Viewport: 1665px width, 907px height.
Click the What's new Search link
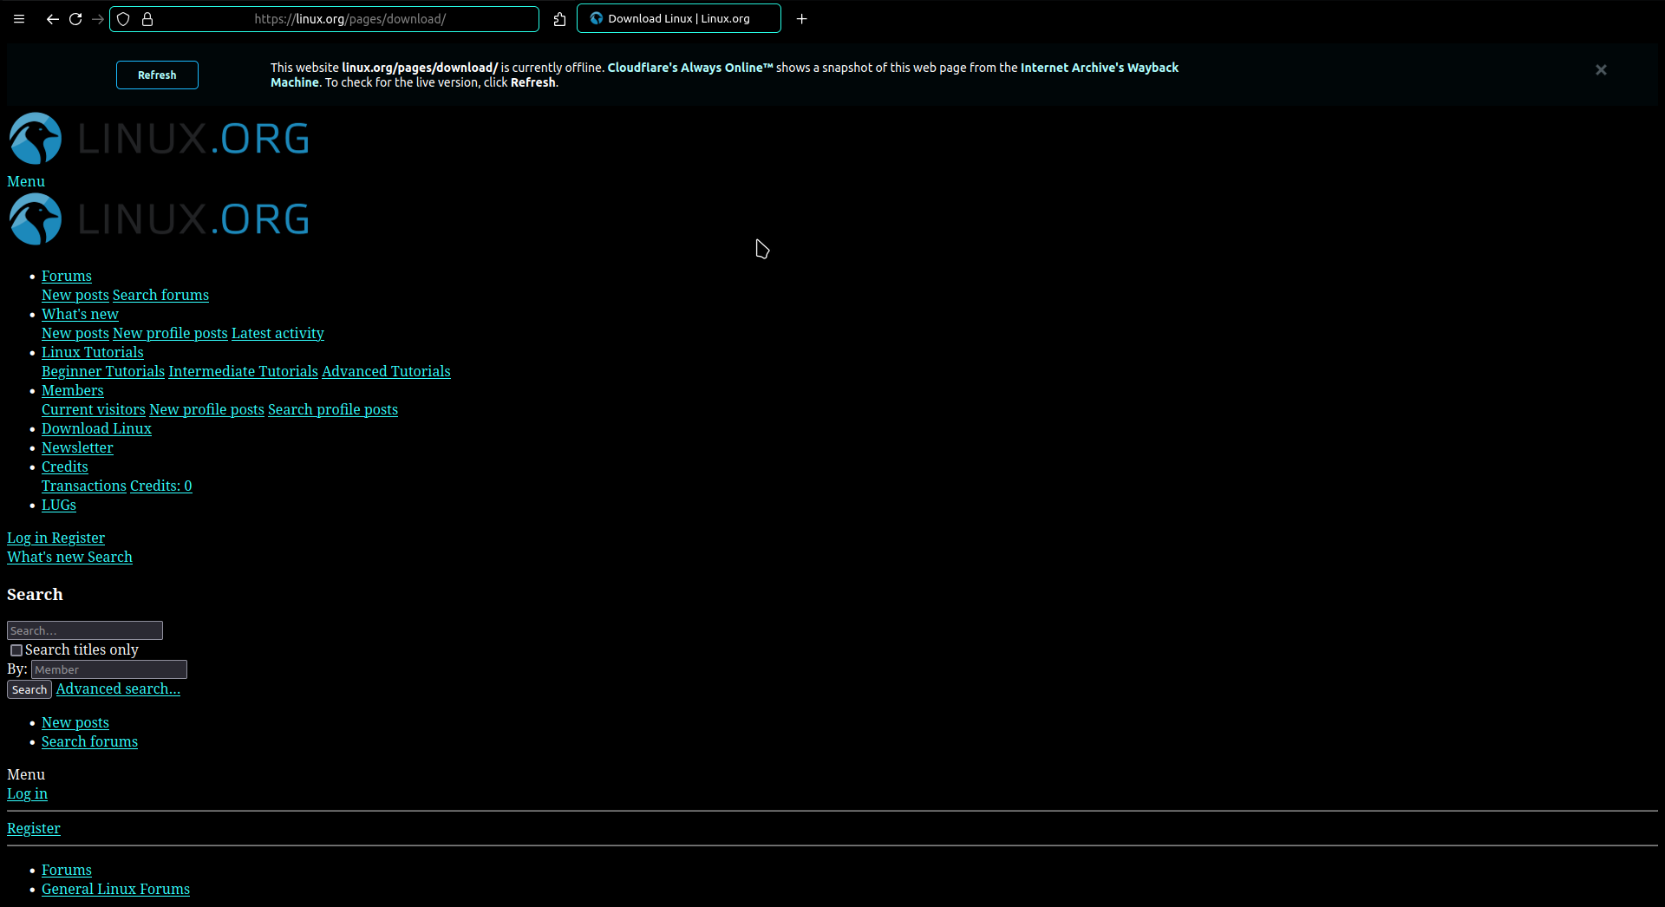click(x=69, y=557)
